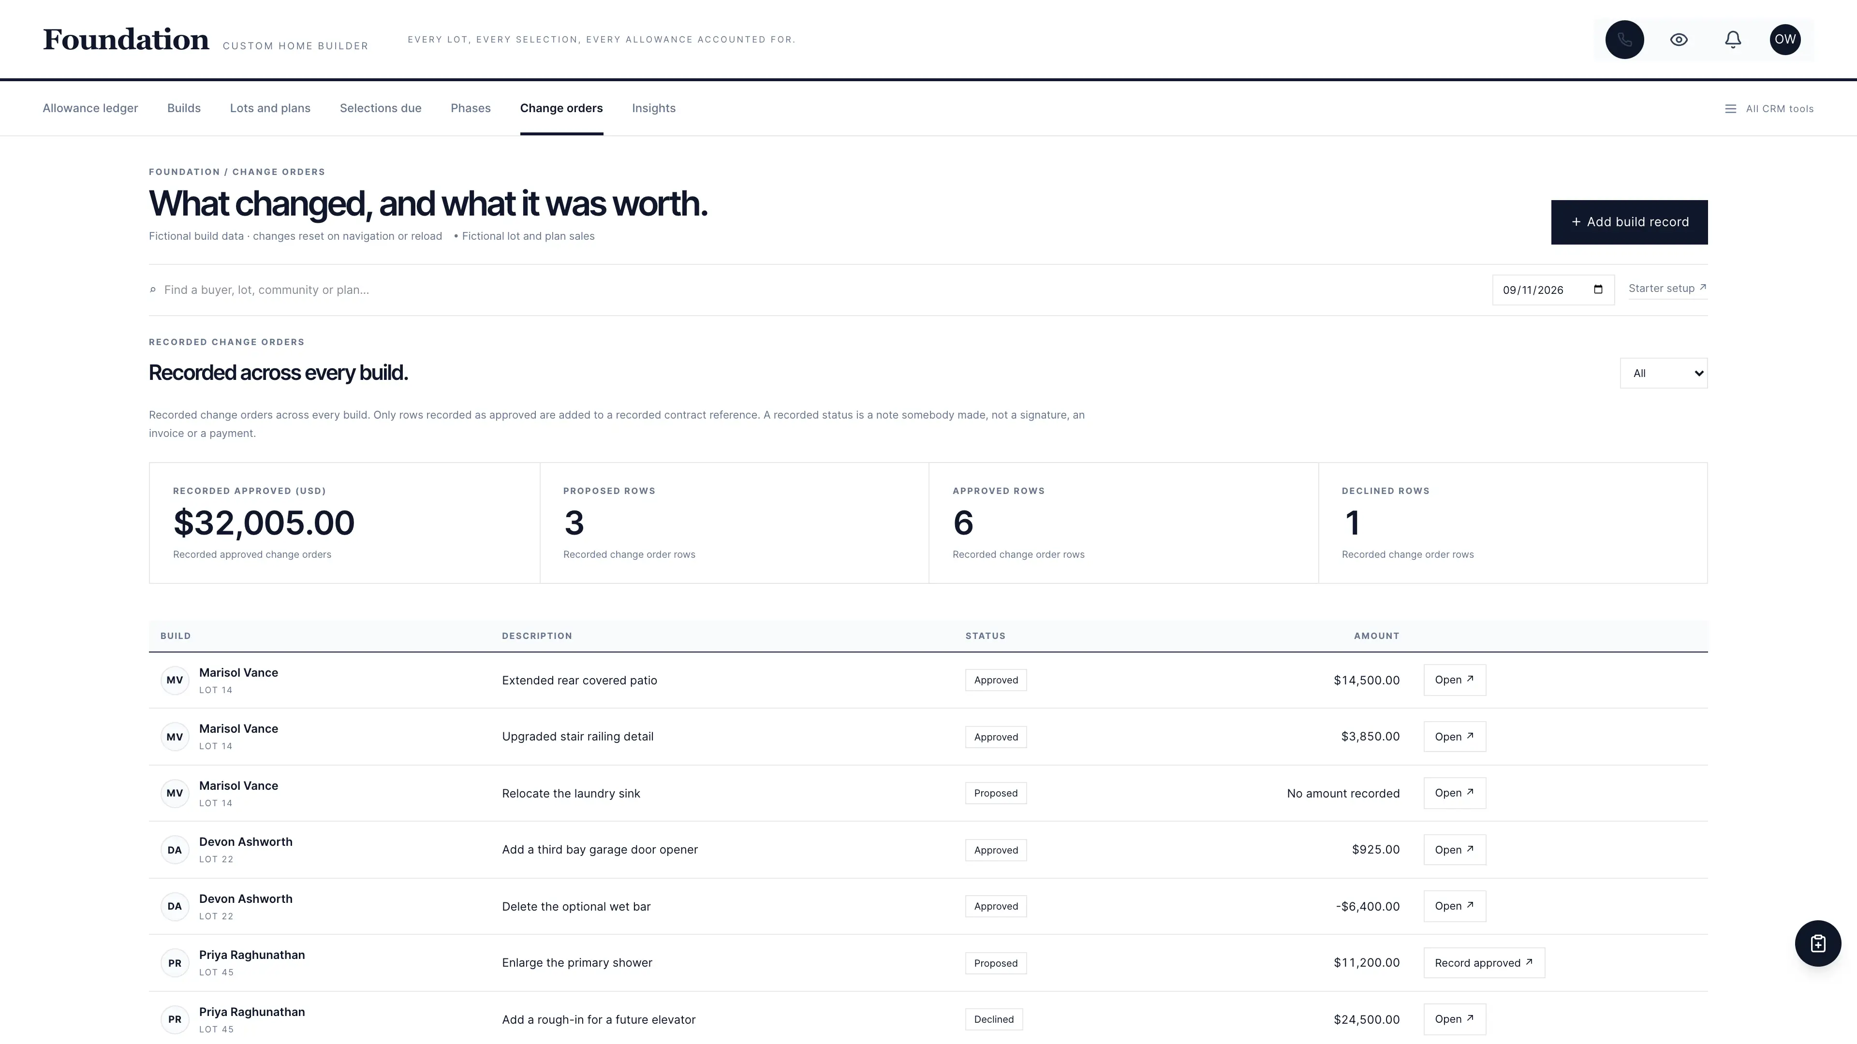This screenshot has width=1857, height=1044.
Task: Open the OW user avatar menu
Action: pos(1785,40)
